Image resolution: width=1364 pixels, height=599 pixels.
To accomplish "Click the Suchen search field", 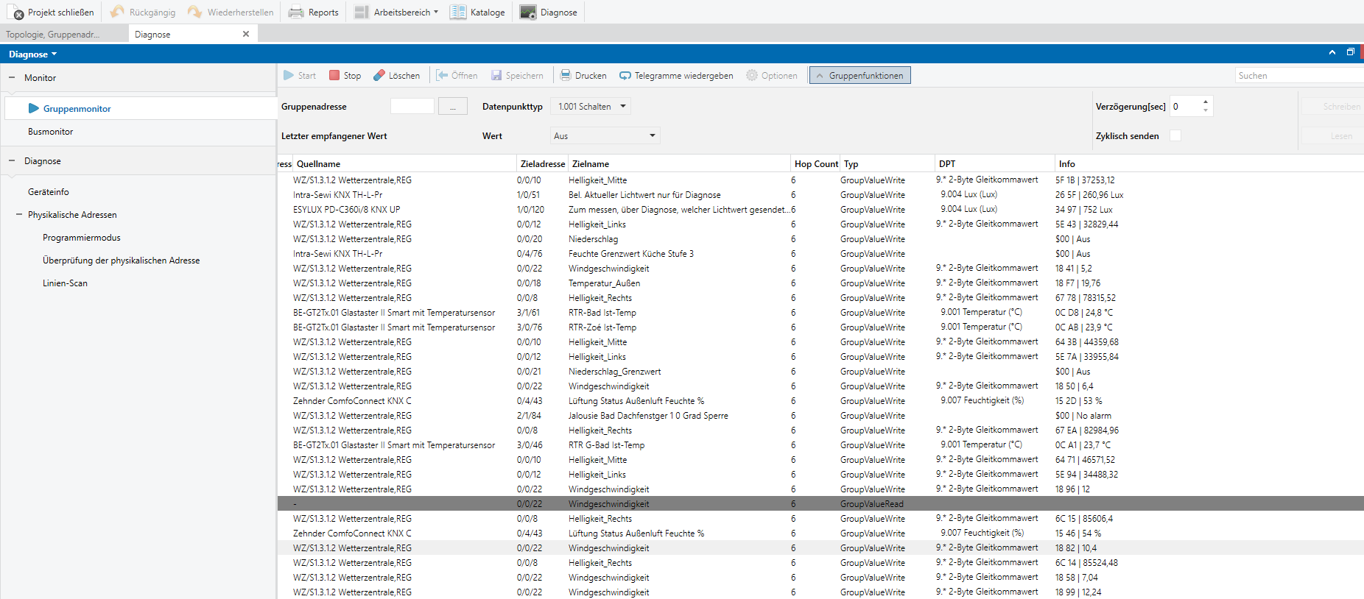I will click(1299, 75).
